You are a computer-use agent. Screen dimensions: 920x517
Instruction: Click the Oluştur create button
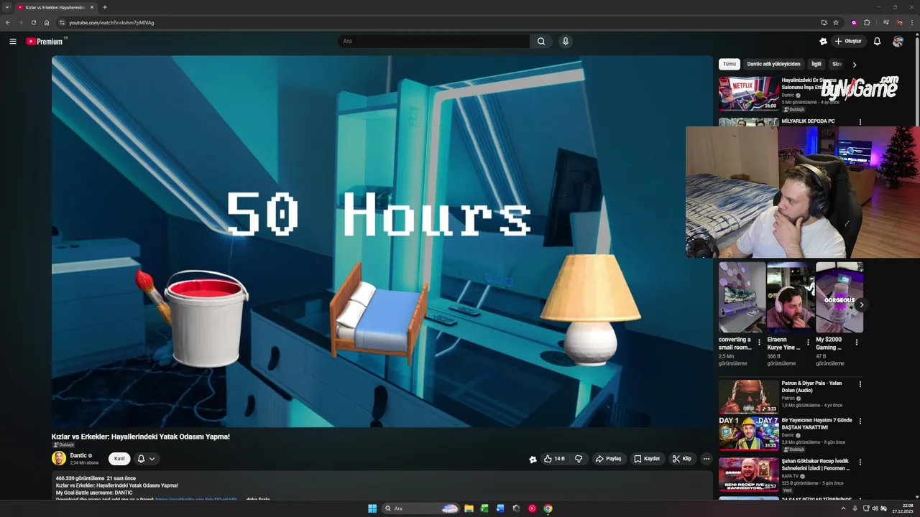pyautogui.click(x=848, y=42)
